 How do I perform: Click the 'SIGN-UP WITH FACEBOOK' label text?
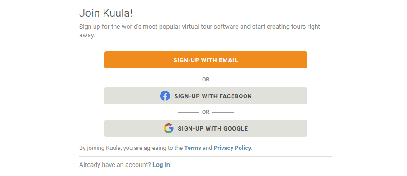click(213, 96)
